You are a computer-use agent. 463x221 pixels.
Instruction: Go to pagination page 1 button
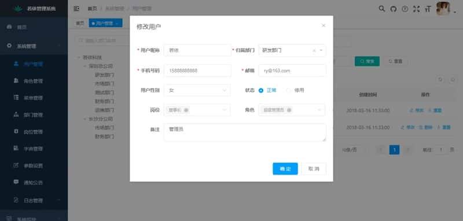pos(395,150)
